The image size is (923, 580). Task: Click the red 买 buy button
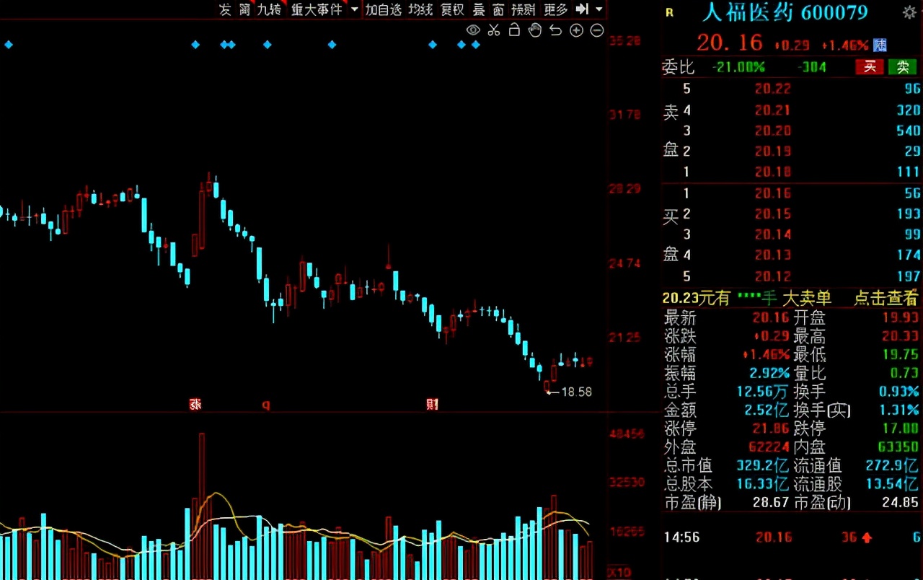click(x=870, y=67)
